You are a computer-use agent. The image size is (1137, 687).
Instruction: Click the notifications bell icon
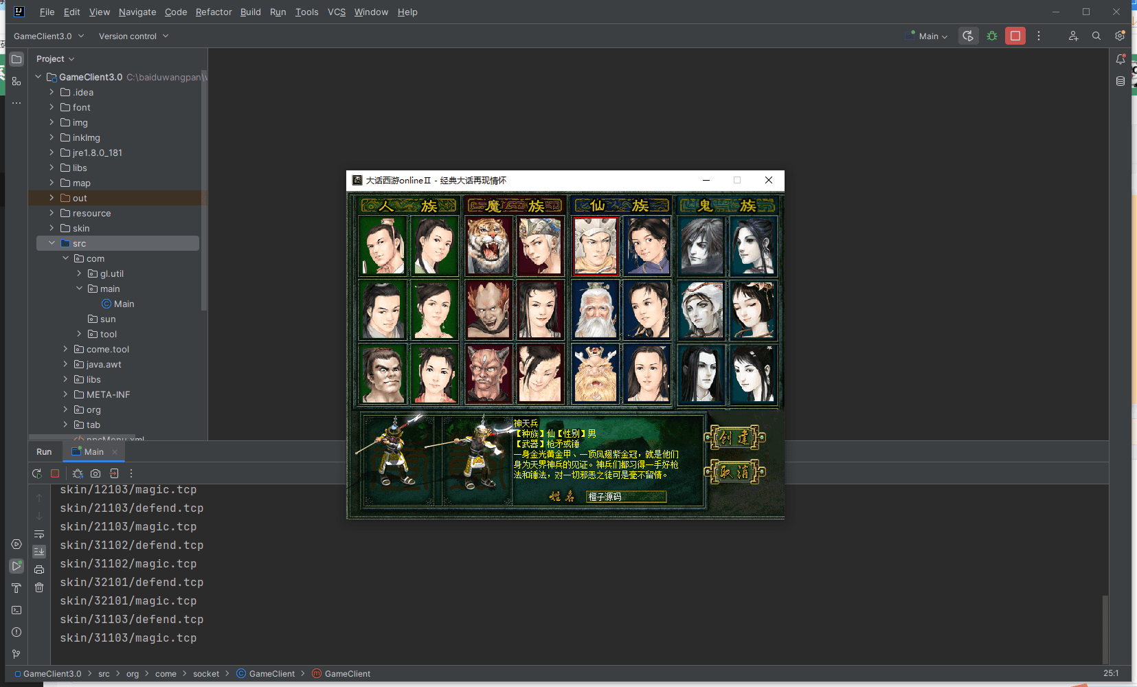[x=1121, y=59]
